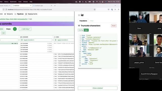The height and width of the screenshot is (91, 162).
Task: Click the red Reset button
Action: pos(114,26)
